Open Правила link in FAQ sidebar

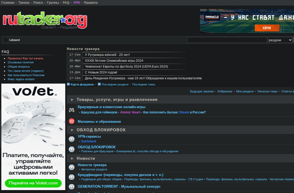point(14,58)
